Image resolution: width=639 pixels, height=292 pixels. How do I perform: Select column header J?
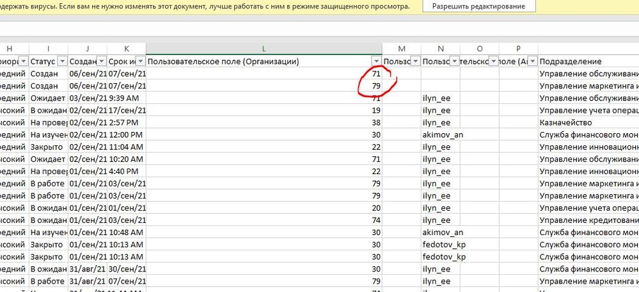(x=88, y=49)
